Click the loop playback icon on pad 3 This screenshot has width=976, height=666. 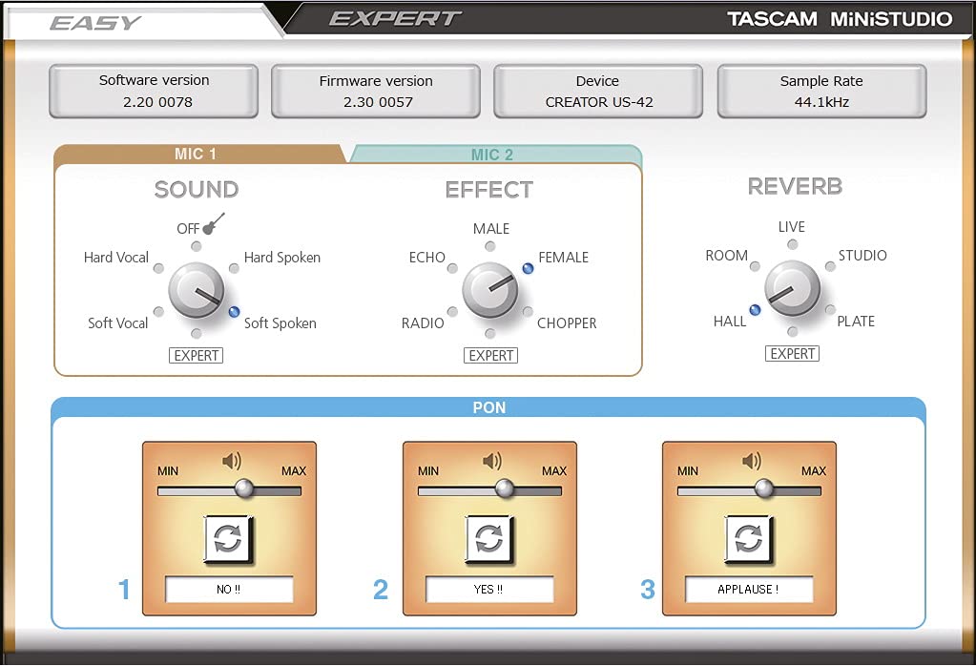(750, 540)
